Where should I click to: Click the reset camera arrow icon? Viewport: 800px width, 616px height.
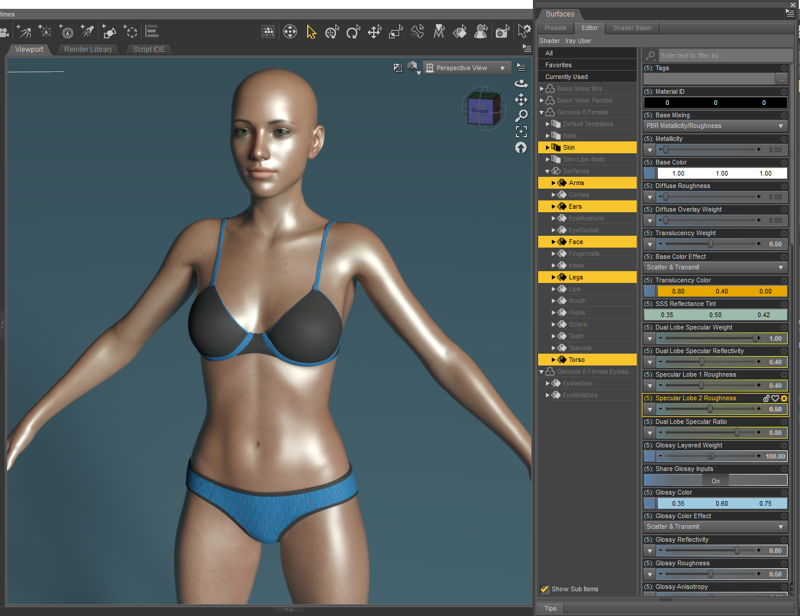coord(521,147)
